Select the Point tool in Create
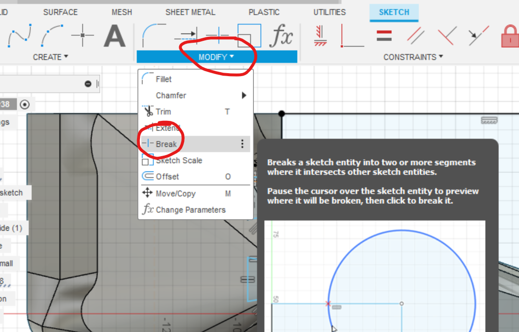This screenshot has width=519, height=332. point(82,35)
